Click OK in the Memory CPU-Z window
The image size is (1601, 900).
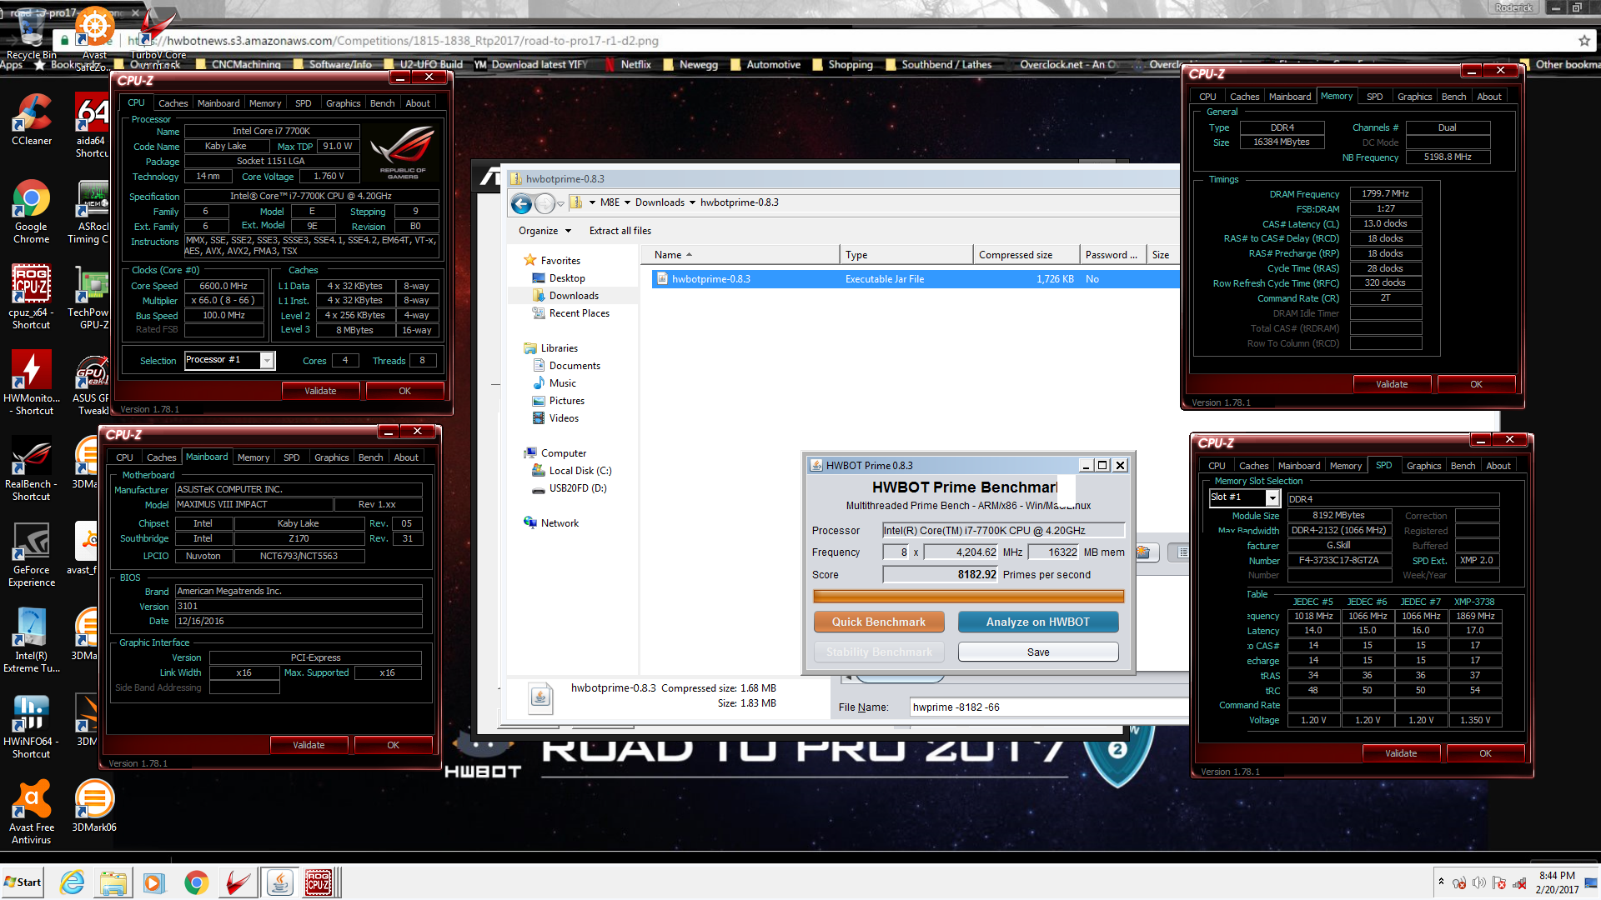[x=1476, y=384]
